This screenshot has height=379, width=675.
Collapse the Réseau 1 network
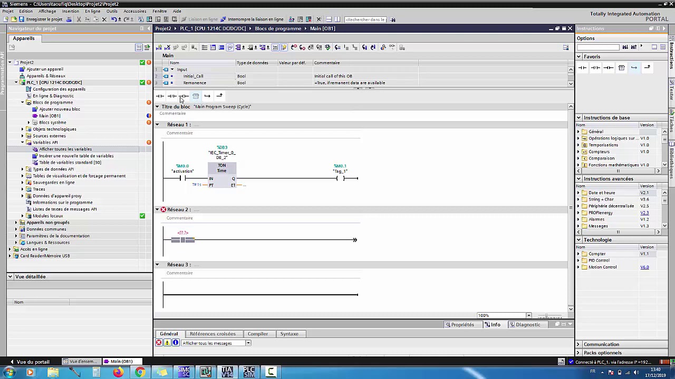click(157, 125)
